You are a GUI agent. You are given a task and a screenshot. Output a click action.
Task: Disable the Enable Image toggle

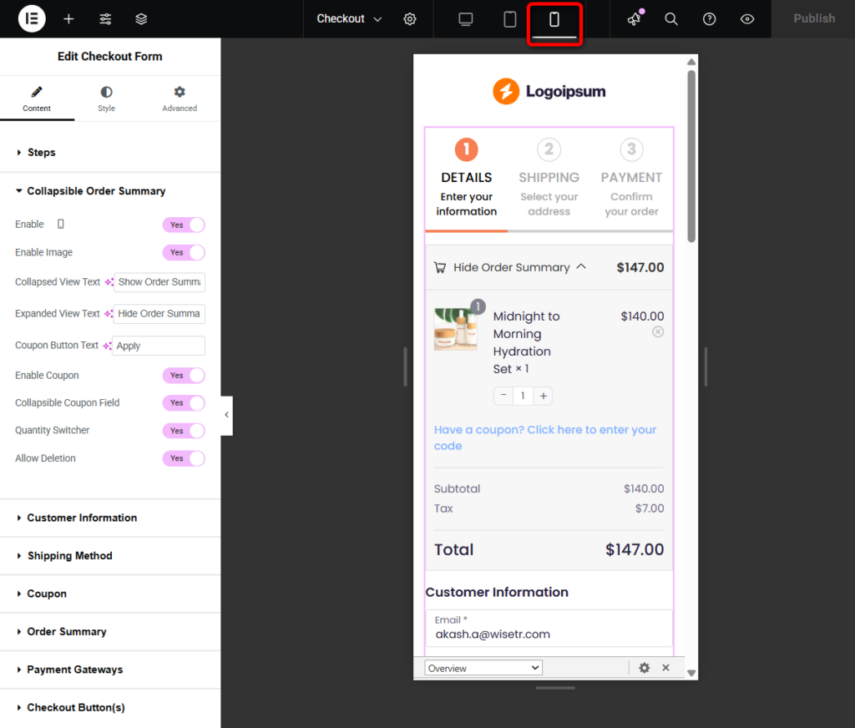[x=184, y=252]
